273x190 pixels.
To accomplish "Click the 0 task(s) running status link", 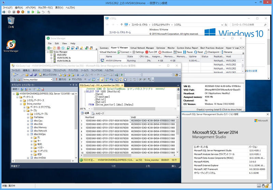I will (219, 109).
